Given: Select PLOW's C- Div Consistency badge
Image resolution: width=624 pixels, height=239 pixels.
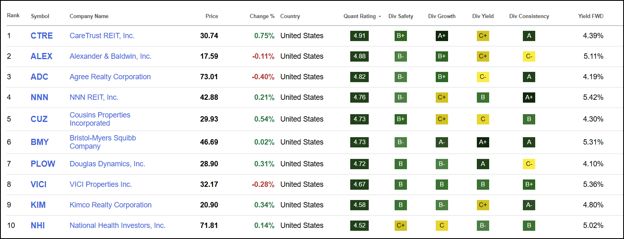Looking at the screenshot, I should (x=529, y=163).
